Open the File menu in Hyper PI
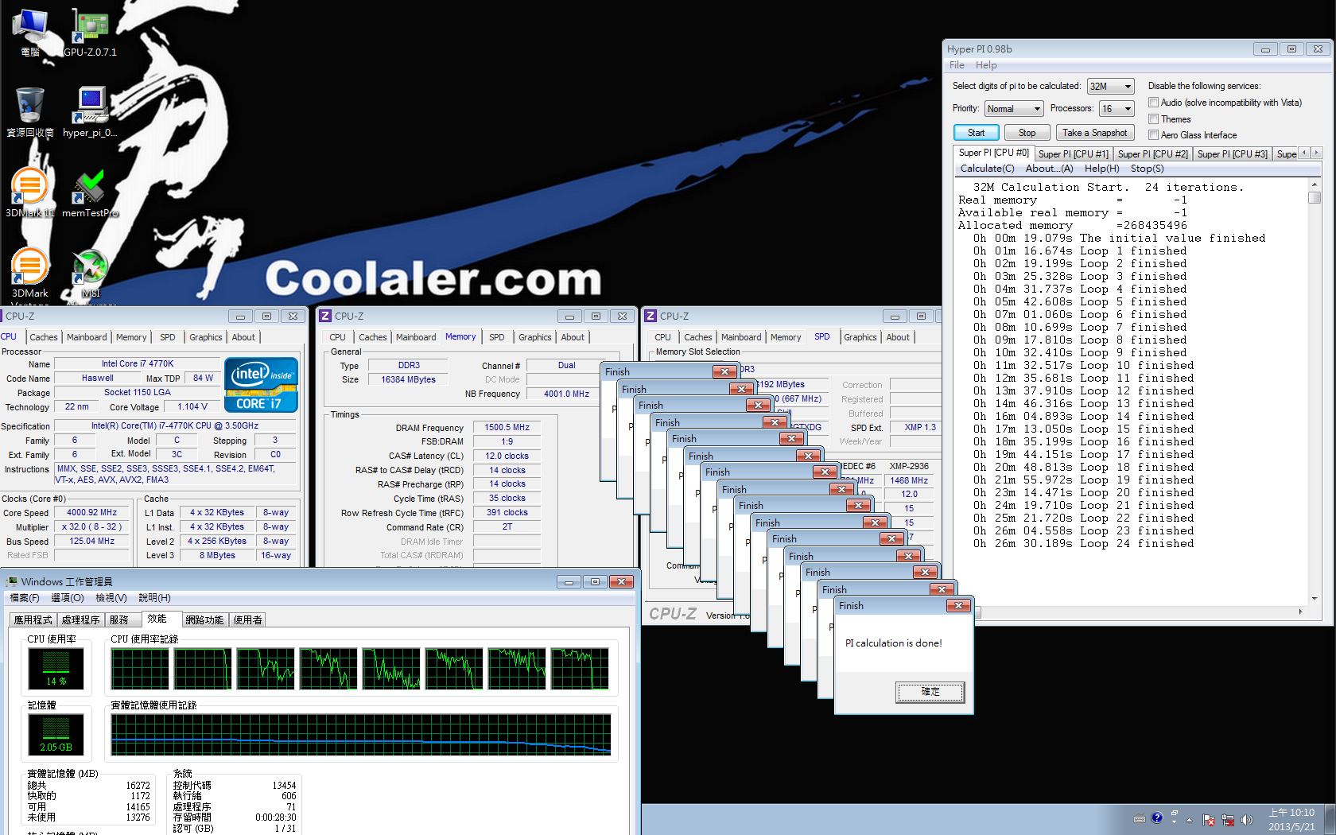The image size is (1336, 835). (957, 65)
